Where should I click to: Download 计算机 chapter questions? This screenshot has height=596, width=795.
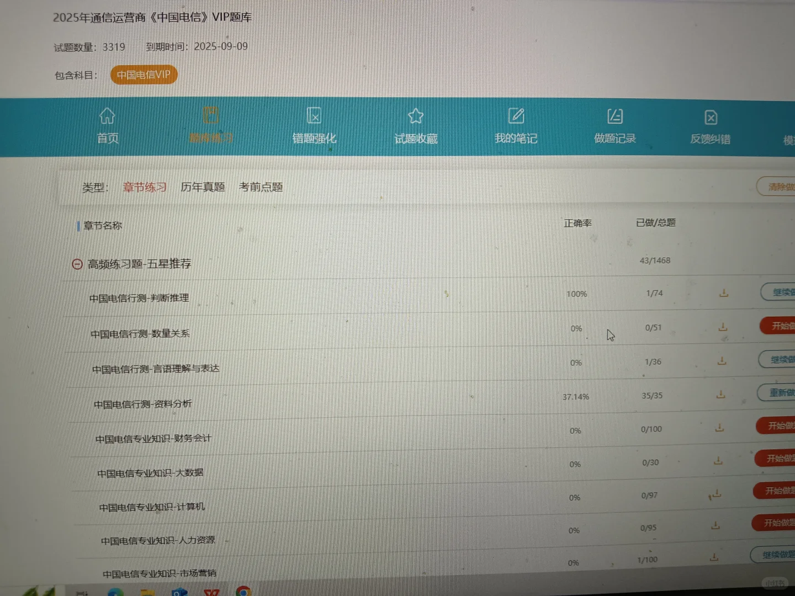(717, 494)
